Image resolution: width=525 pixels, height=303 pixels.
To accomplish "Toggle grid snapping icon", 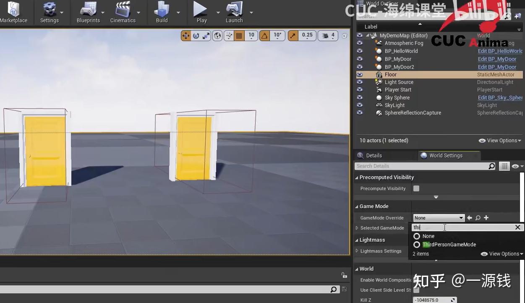I will click(239, 36).
